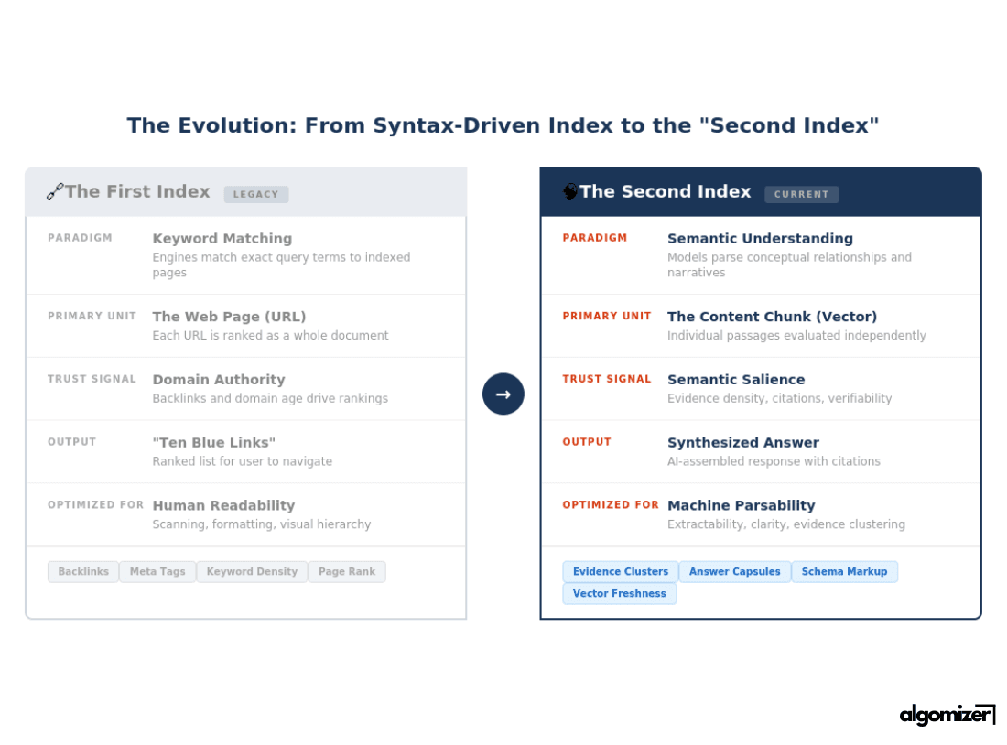Viewport: 1007px width, 745px height.
Task: Click "Extractability, clarity, evidence clustering"
Action: (786, 524)
